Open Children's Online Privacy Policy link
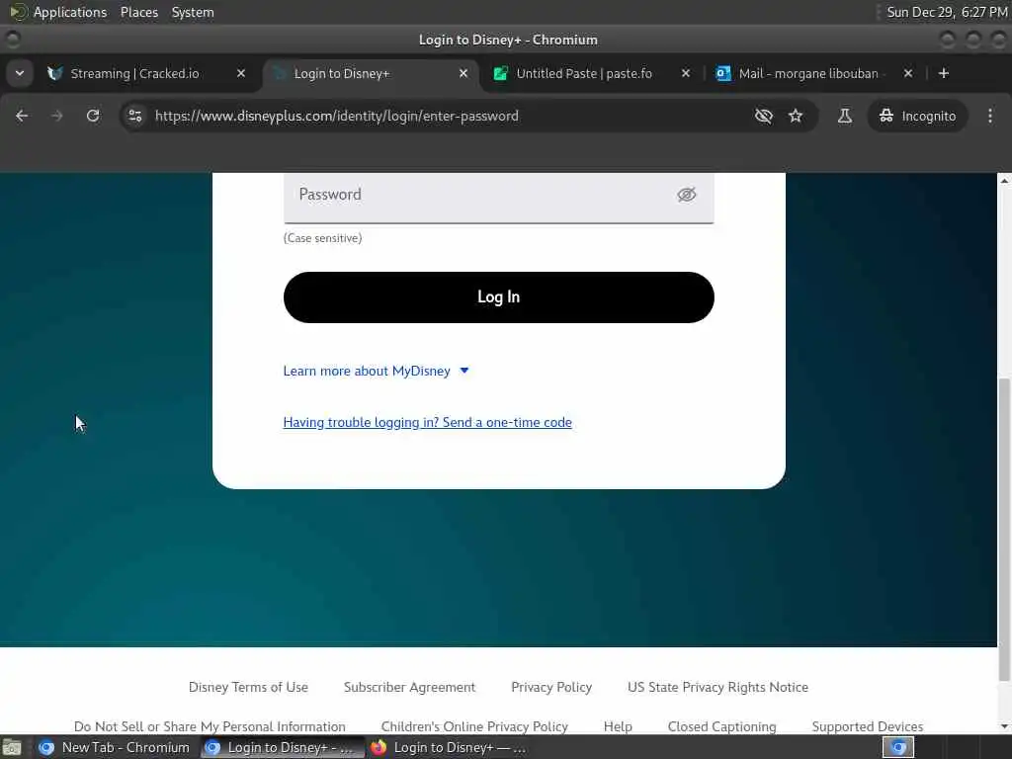Image resolution: width=1012 pixels, height=759 pixels. click(x=474, y=726)
